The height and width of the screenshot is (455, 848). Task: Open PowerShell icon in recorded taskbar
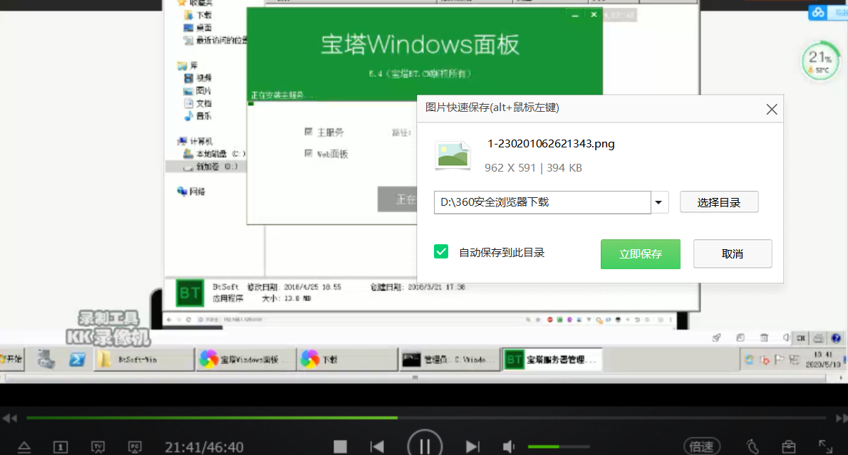pyautogui.click(x=77, y=359)
